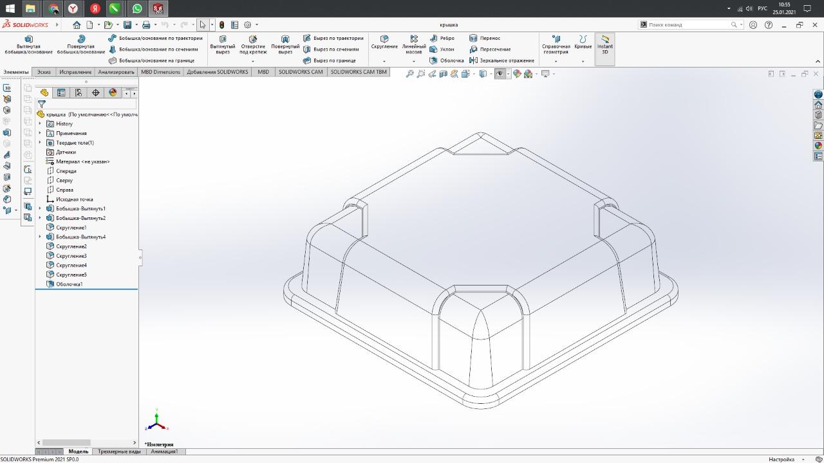Toggle the 3D view button in left sidebar

(x=7, y=88)
